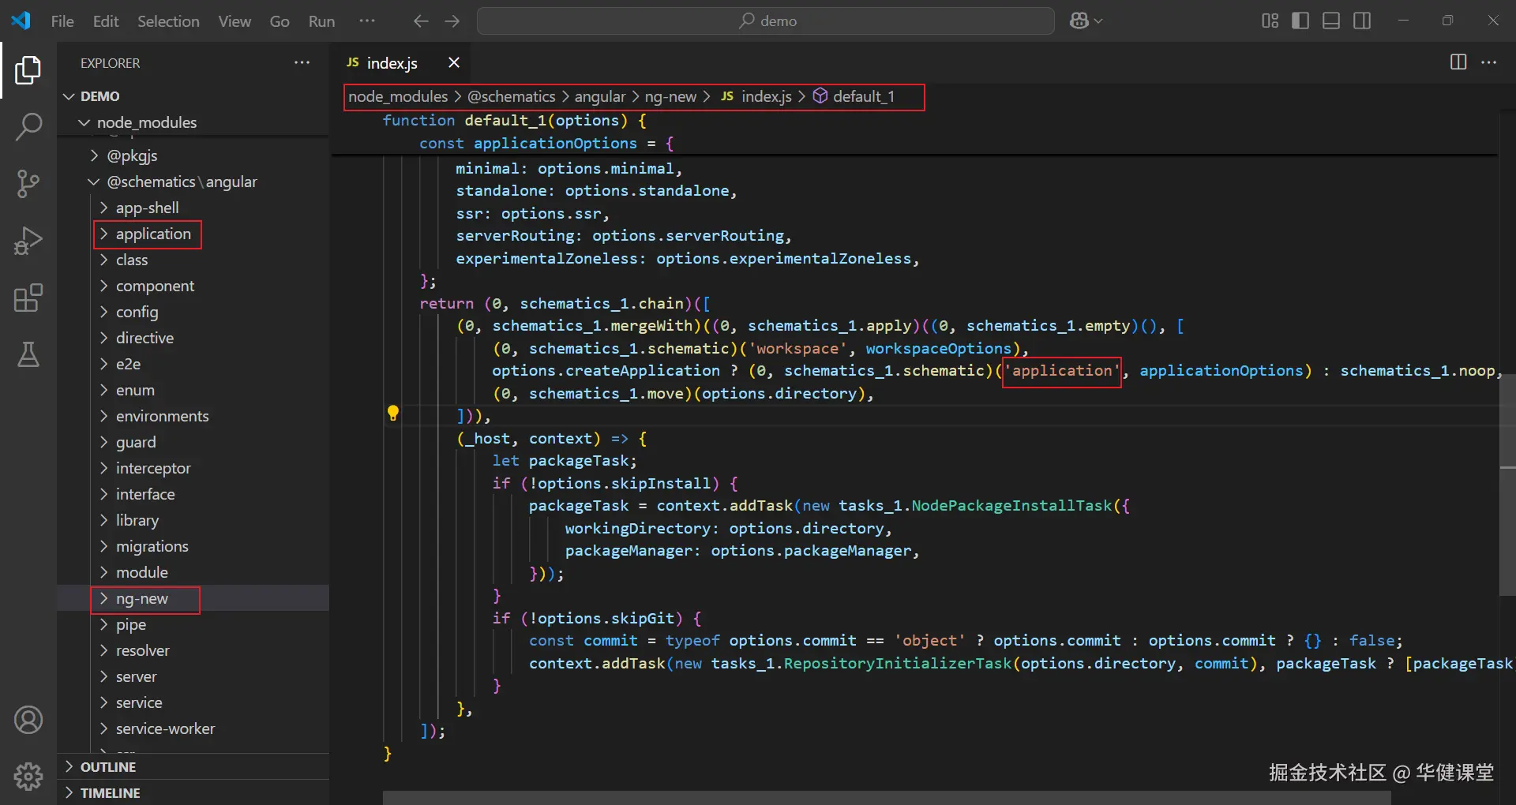Open the Source Control view
Screen dimensions: 1516x805
click(28, 184)
